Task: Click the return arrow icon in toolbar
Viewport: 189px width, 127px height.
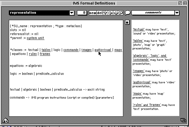Action: (121, 13)
